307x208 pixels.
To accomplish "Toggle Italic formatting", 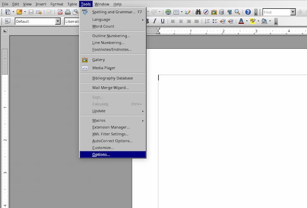I will (155, 21).
